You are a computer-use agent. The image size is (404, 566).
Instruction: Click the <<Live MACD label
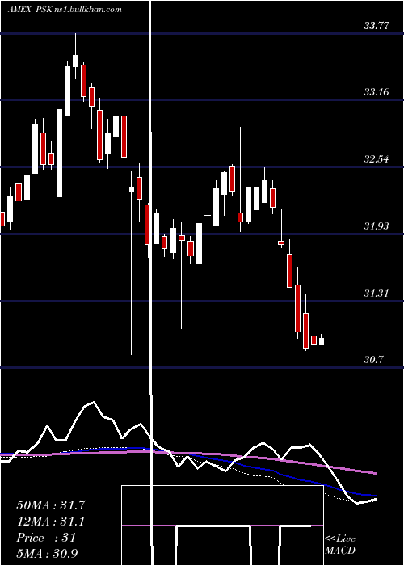pyautogui.click(x=340, y=544)
